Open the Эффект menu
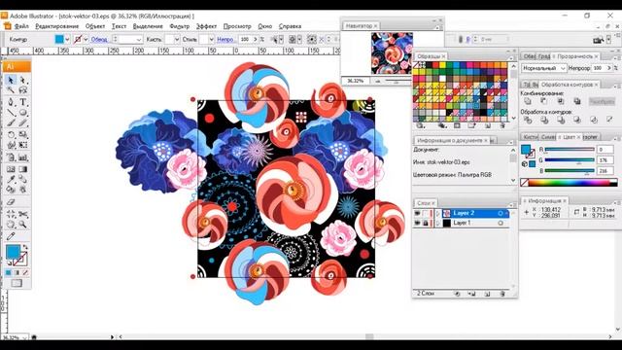Viewport: 622px width, 350px height. tap(206, 26)
